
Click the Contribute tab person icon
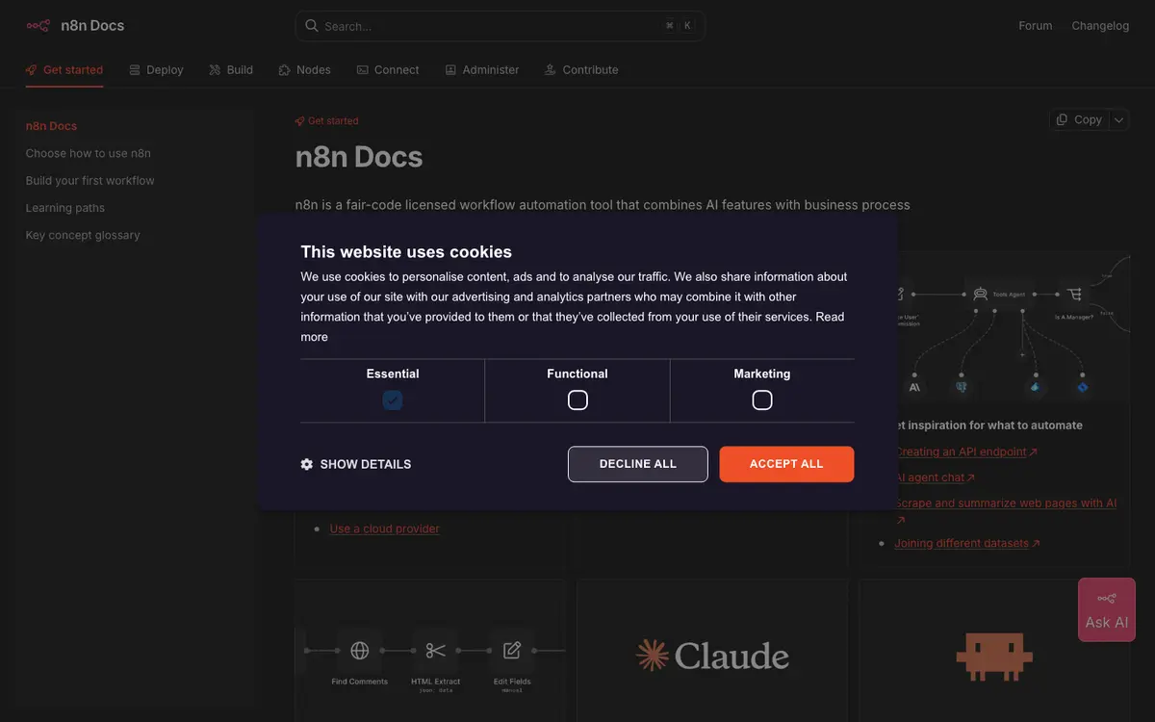point(551,70)
